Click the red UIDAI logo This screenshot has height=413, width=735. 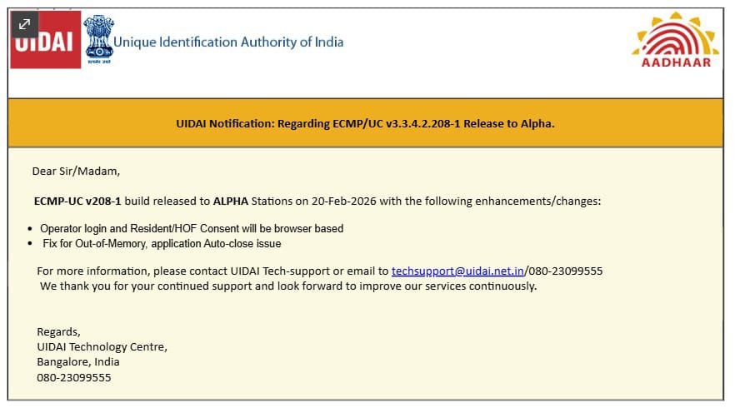pos(47,43)
